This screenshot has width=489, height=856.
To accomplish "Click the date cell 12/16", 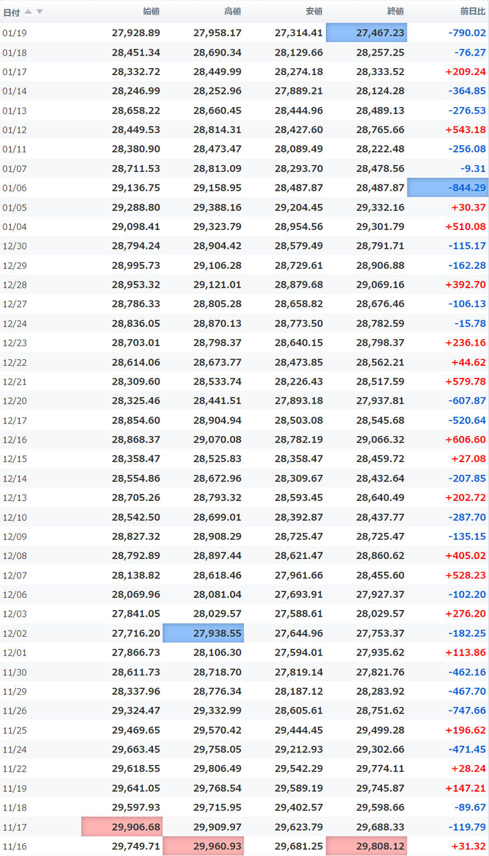I will coord(15,440).
